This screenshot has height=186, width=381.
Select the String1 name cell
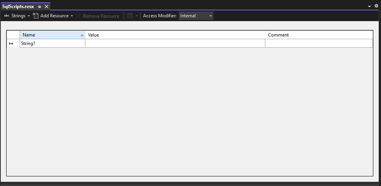pyautogui.click(x=53, y=43)
